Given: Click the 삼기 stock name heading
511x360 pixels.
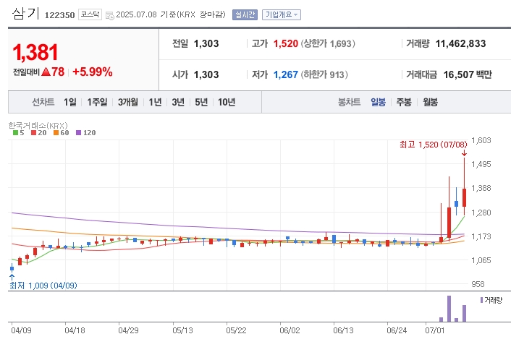Looking at the screenshot, I should (x=25, y=13).
